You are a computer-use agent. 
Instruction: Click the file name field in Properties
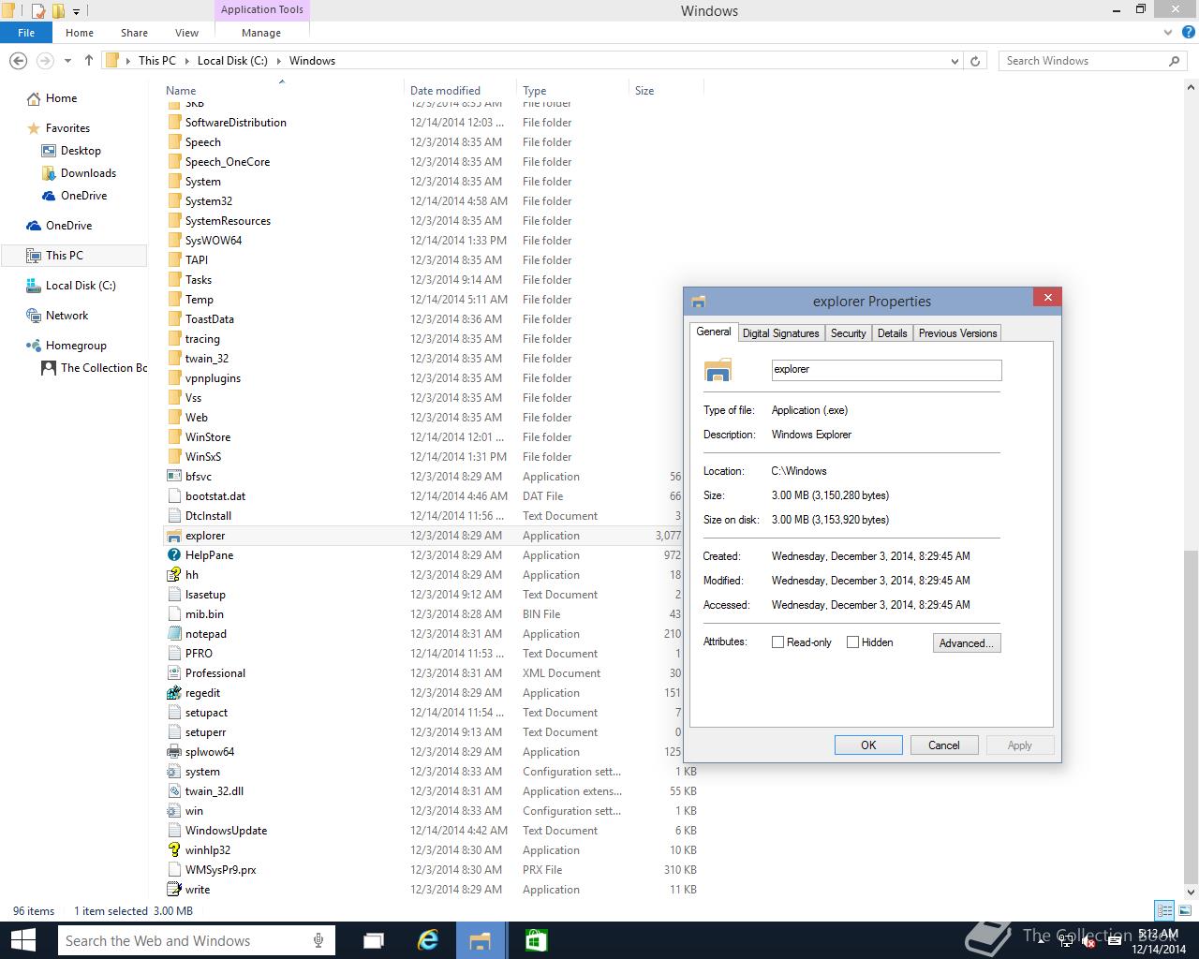tap(886, 370)
